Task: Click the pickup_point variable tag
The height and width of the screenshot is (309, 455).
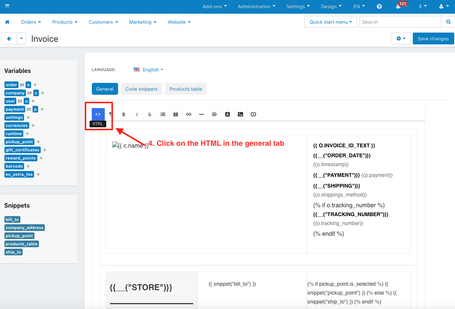Action: click(20, 142)
